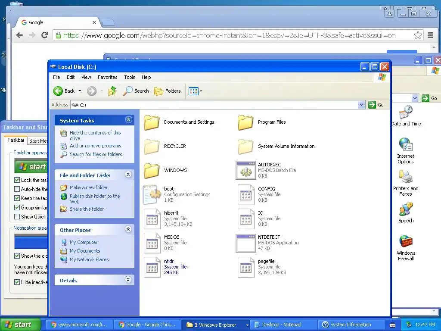Click Chrome's reload button

(44, 35)
